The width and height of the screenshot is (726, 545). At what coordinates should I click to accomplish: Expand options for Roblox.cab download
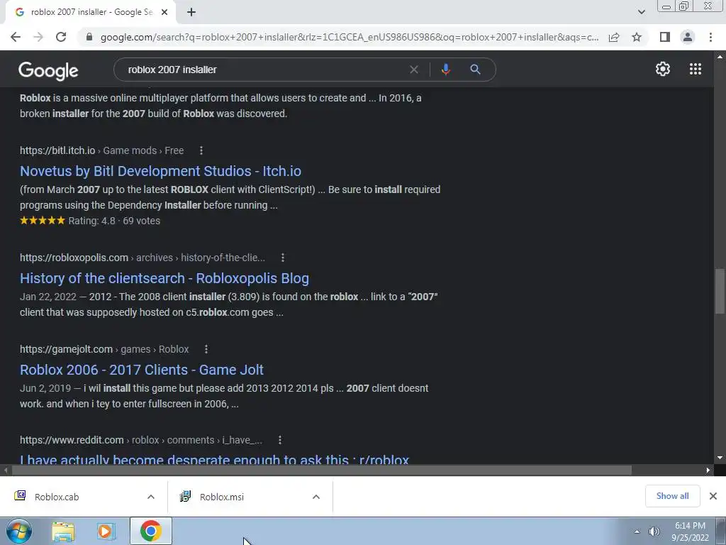[151, 497]
